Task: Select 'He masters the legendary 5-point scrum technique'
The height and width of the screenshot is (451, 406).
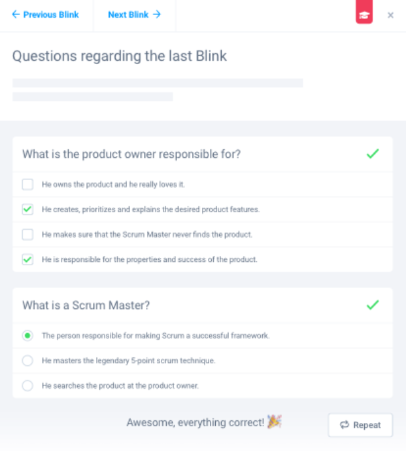Action: click(27, 361)
